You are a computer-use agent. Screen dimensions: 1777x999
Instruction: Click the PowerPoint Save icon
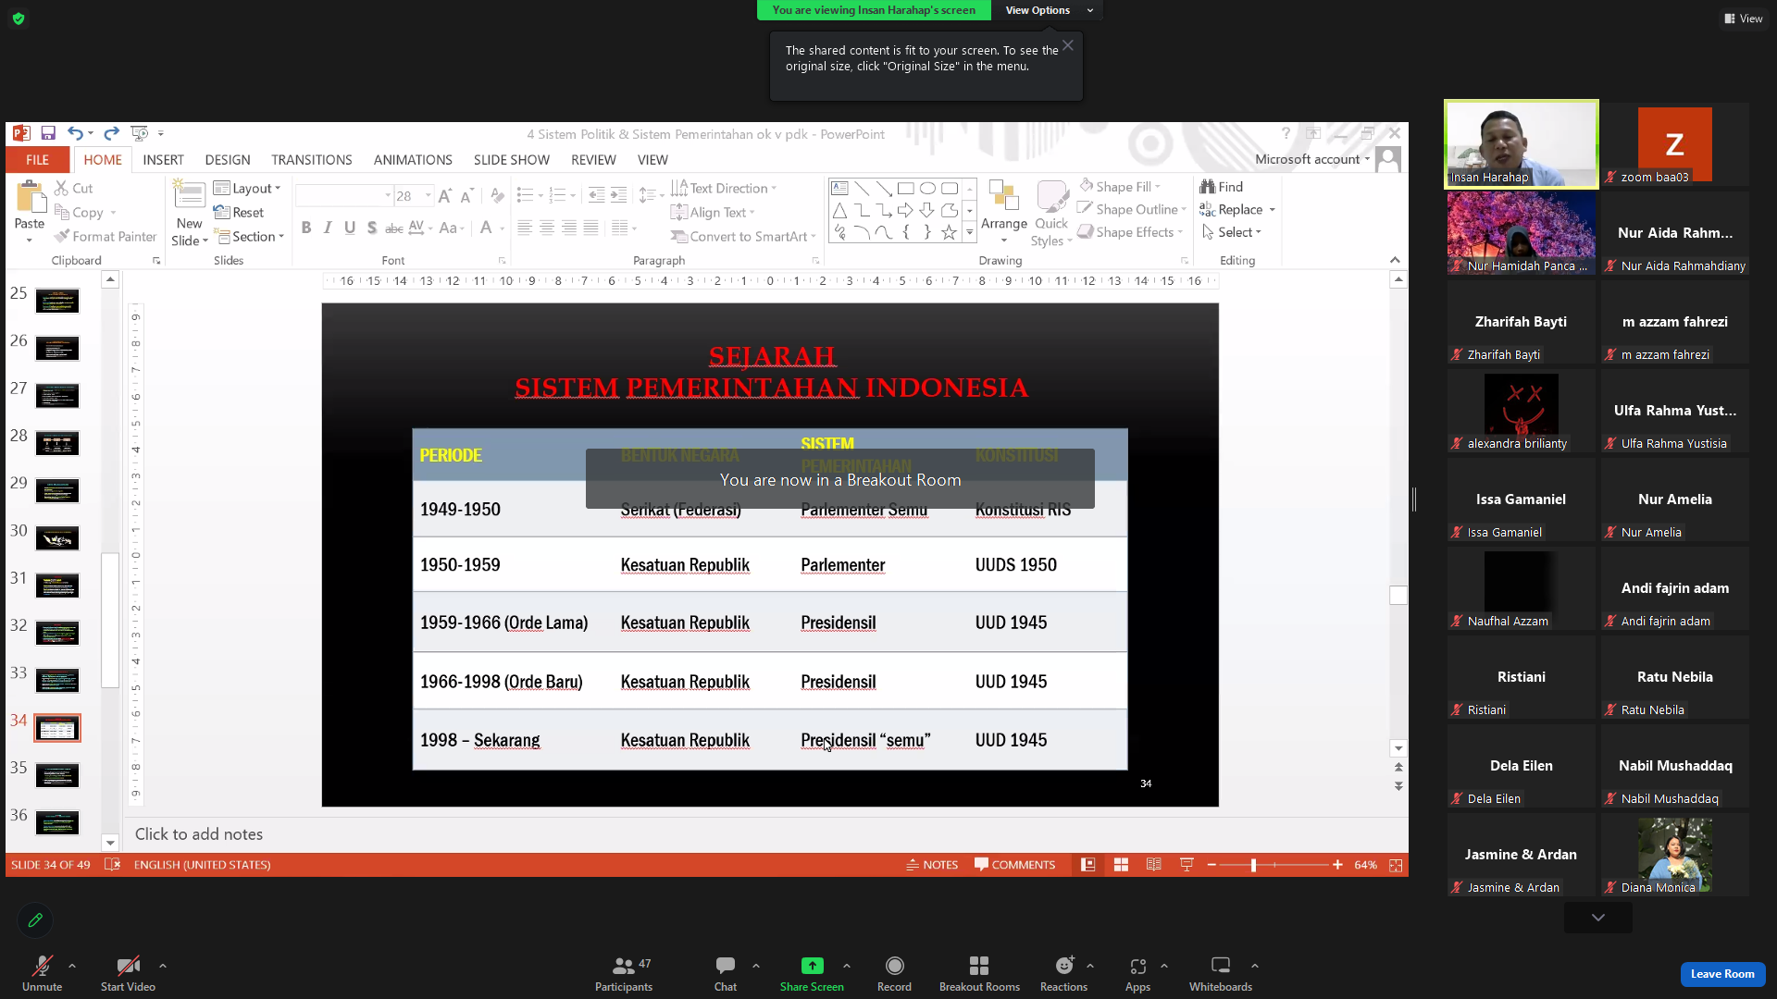48,133
